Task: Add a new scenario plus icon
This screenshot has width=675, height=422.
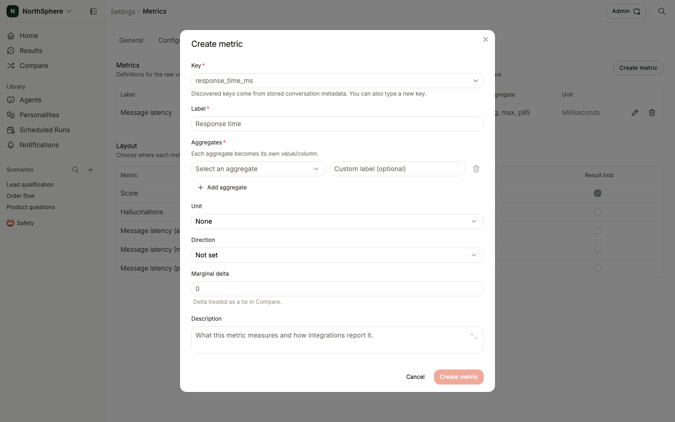Action: click(x=90, y=170)
